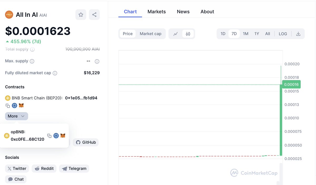Collapse the More contracts dropdown
Viewport: 316px width, 185px height.
[17, 116]
